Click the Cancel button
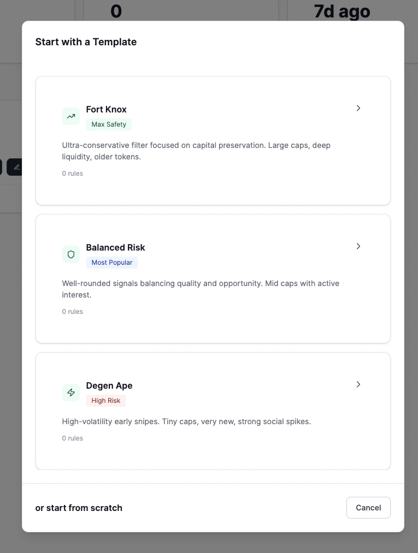This screenshot has height=553, width=418. pyautogui.click(x=368, y=507)
